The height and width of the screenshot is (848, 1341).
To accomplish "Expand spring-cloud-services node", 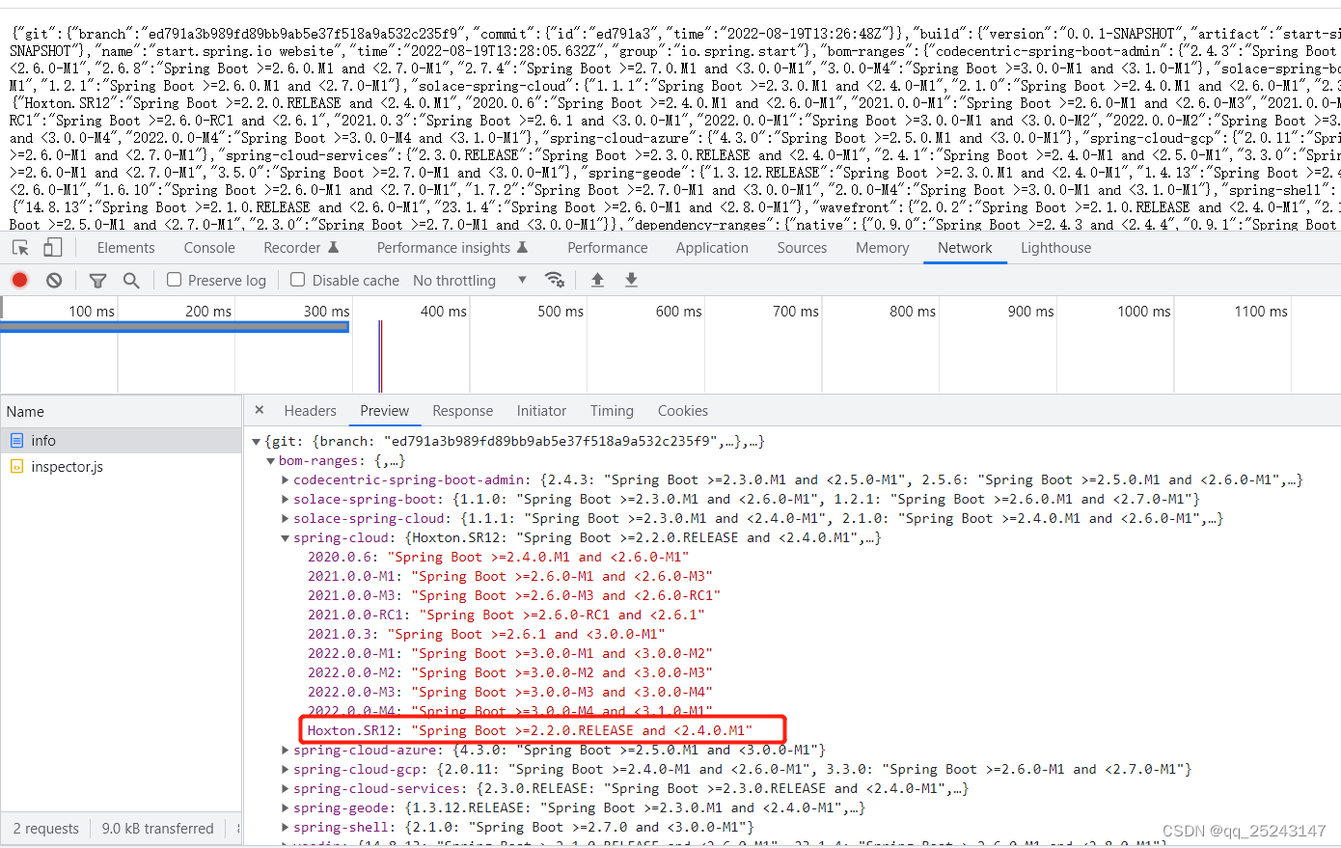I will click(286, 788).
